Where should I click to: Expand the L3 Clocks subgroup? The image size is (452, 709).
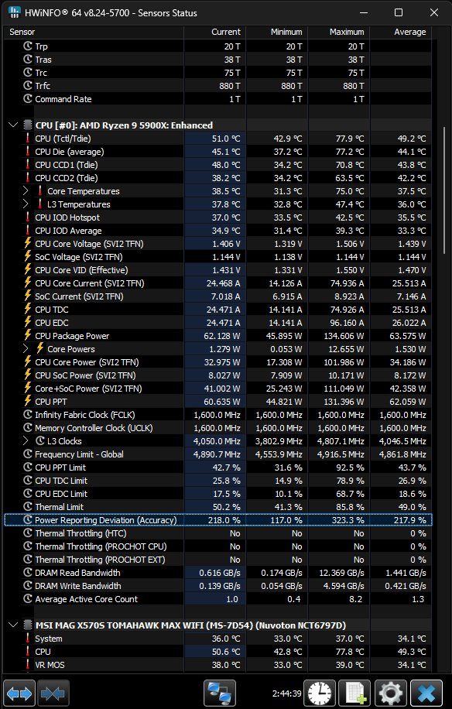pos(26,441)
